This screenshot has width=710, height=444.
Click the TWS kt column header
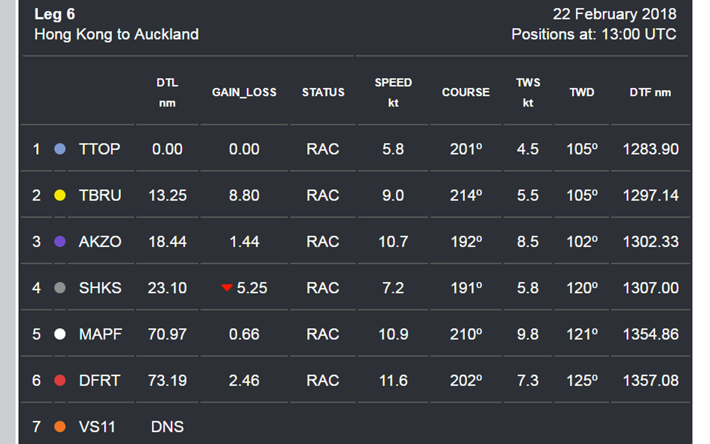pyautogui.click(x=528, y=92)
